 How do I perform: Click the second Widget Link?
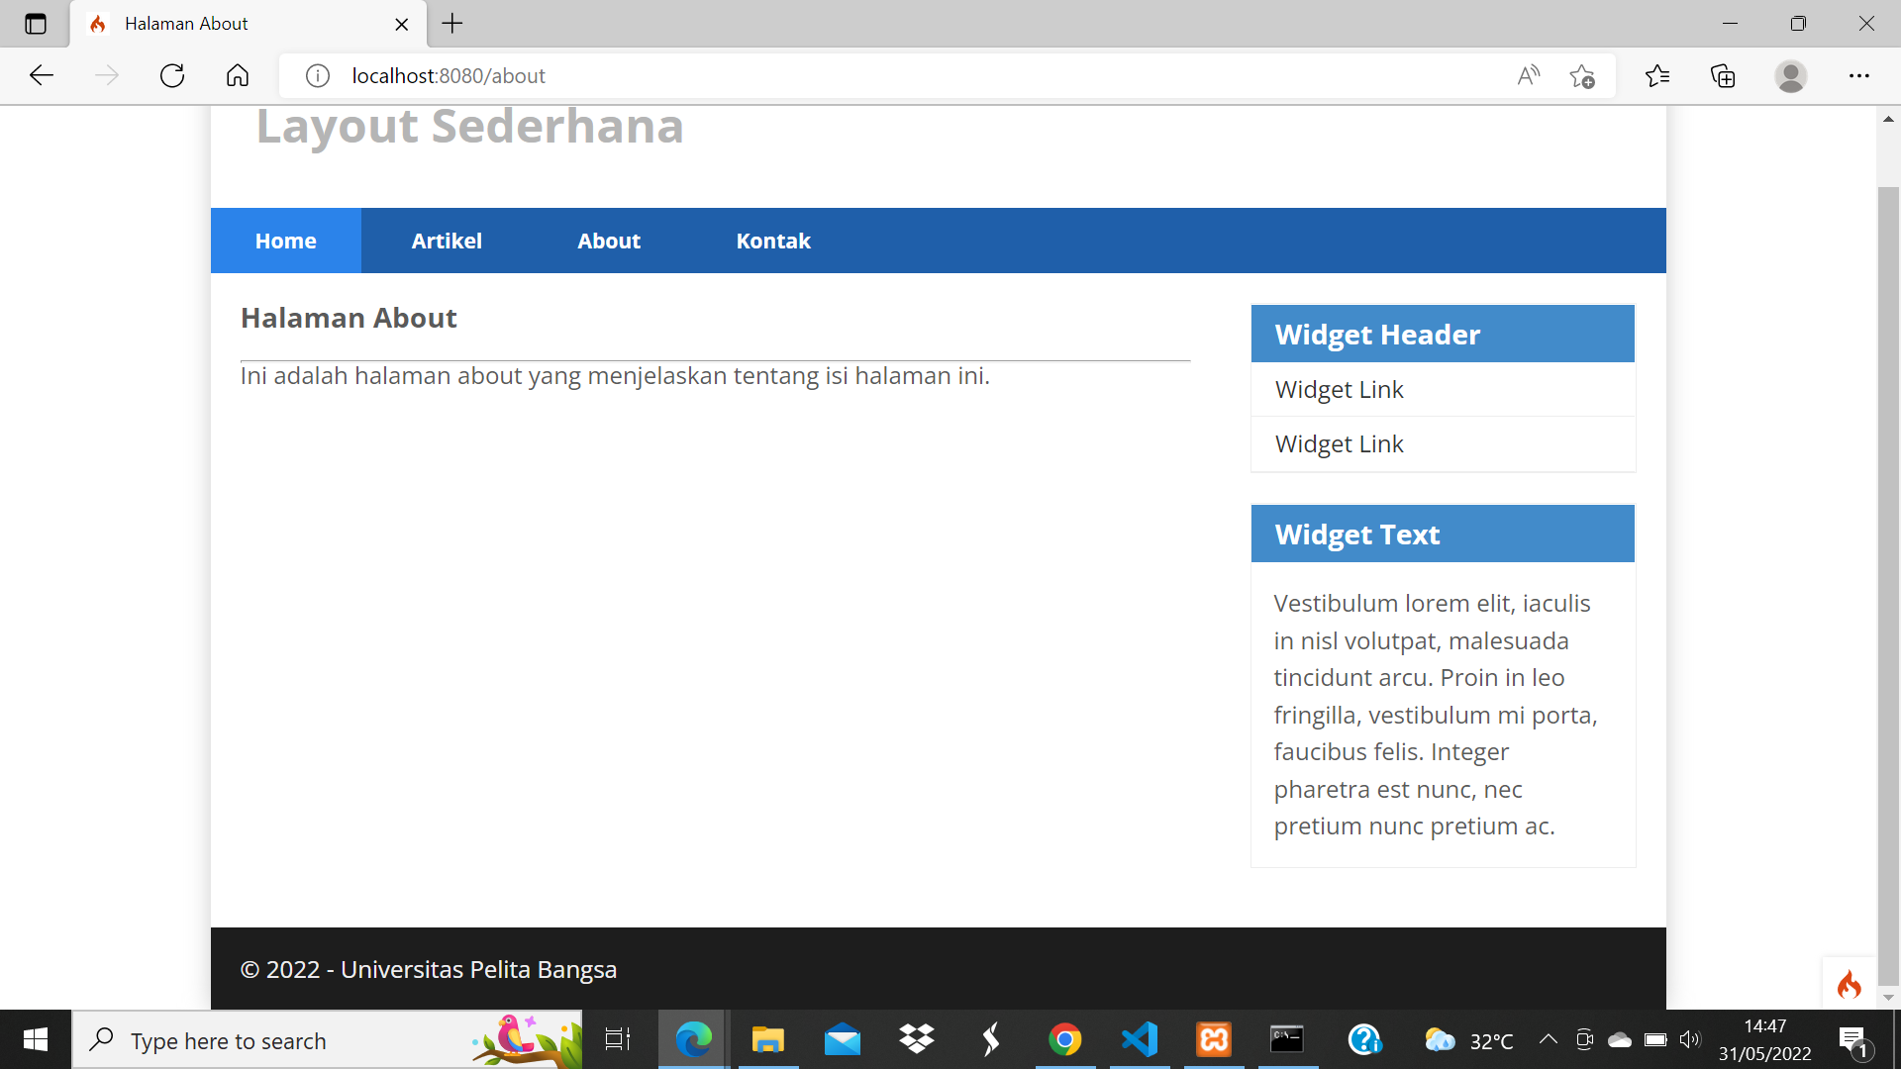tap(1339, 444)
